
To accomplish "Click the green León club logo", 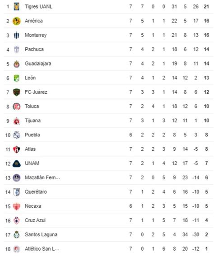I will tap(17, 78).
